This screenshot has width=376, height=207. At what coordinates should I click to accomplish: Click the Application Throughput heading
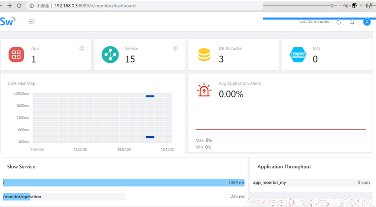coord(284,167)
